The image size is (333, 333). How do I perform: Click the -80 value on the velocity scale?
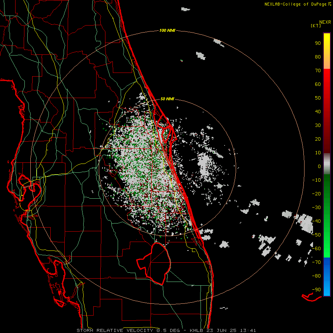[316, 276]
